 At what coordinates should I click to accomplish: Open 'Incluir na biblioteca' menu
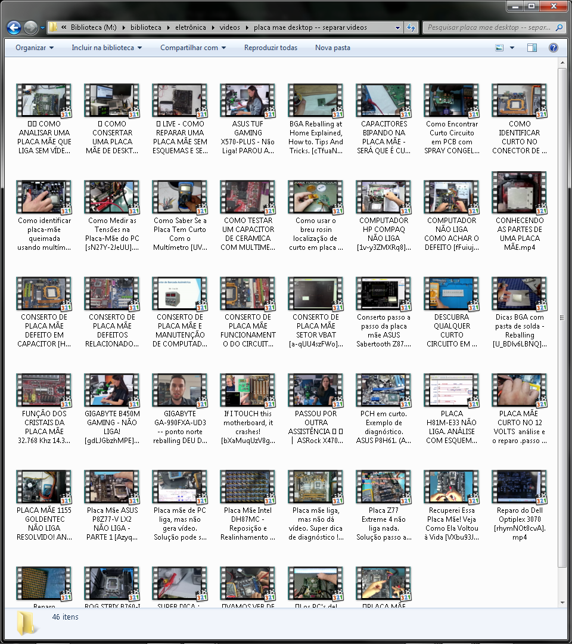pos(107,48)
